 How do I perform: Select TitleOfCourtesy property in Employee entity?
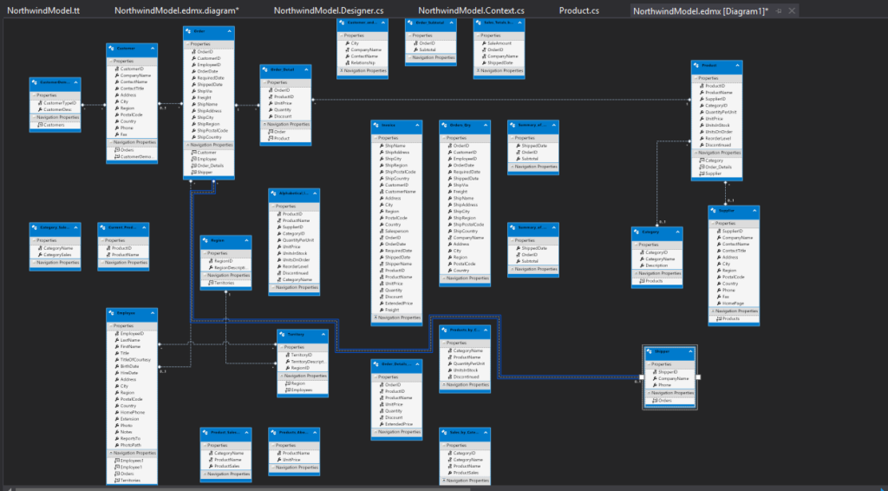click(x=132, y=360)
